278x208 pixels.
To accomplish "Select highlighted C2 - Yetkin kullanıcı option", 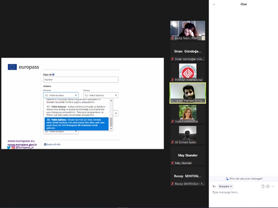I will (76, 124).
